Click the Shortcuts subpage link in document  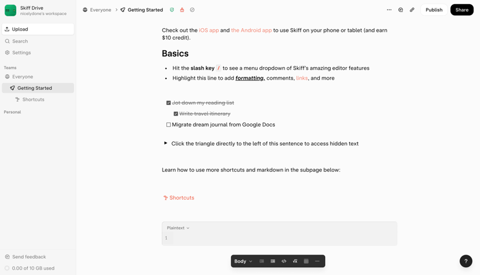pyautogui.click(x=179, y=198)
